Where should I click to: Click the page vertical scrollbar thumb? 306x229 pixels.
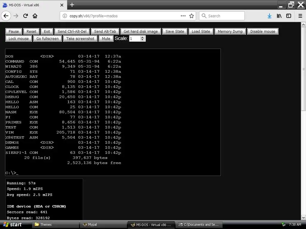coord(304,69)
